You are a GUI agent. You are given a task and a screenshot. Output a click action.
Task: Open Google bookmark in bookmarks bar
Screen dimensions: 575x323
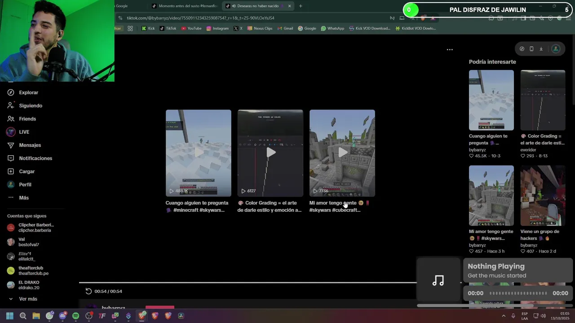click(x=307, y=28)
